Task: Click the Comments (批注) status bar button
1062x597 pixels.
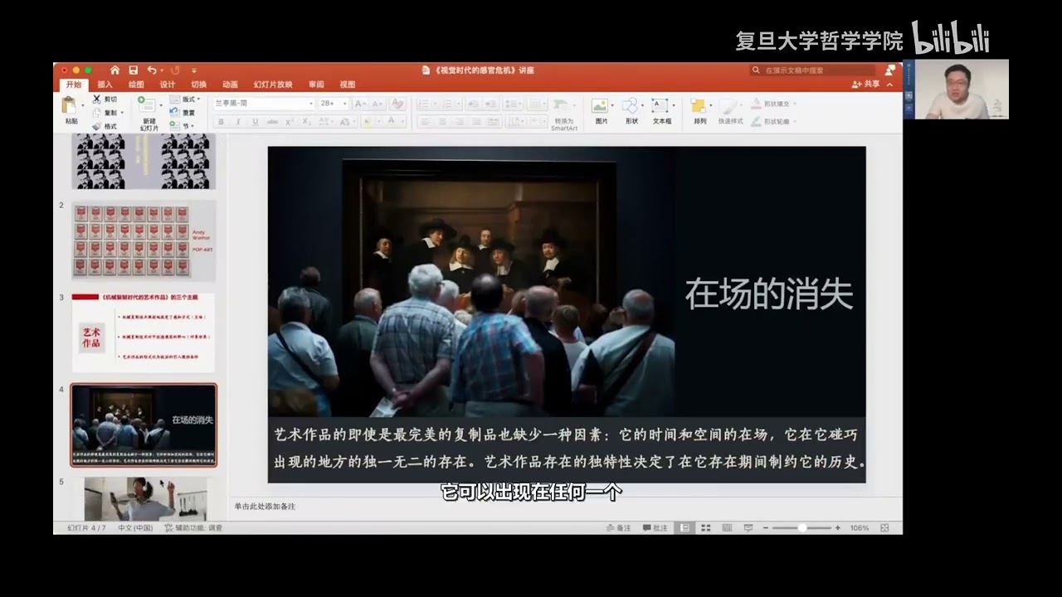Action: [655, 528]
